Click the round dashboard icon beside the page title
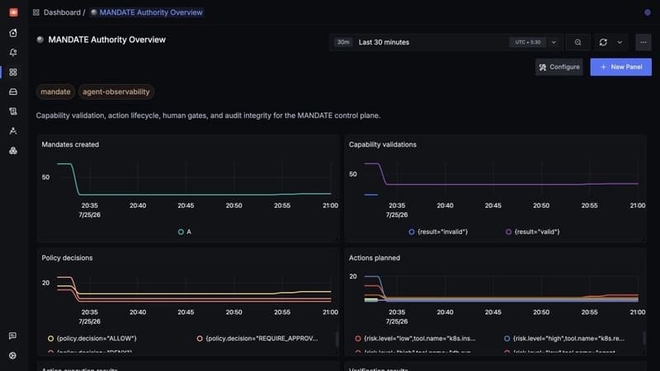660x371 pixels. coord(40,40)
